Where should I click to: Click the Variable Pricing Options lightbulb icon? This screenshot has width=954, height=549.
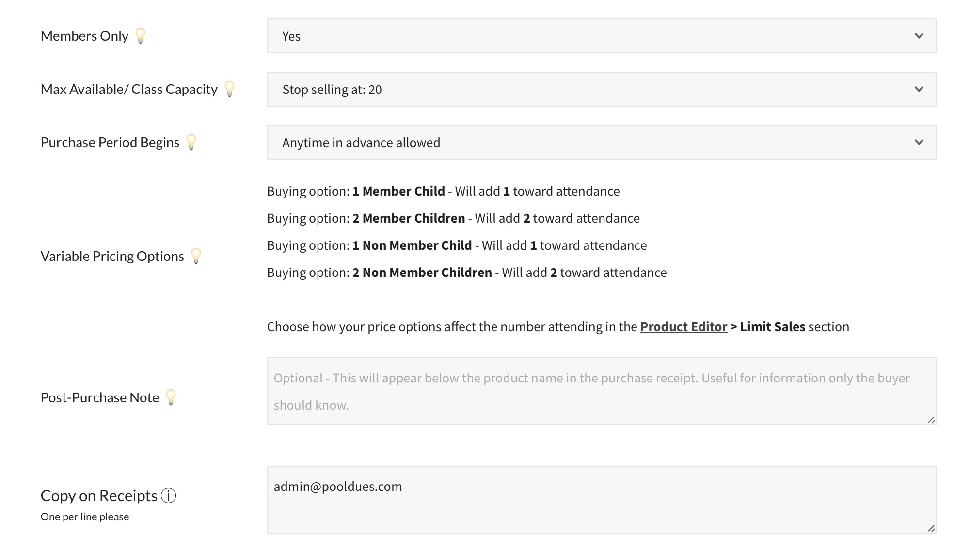pyautogui.click(x=196, y=256)
